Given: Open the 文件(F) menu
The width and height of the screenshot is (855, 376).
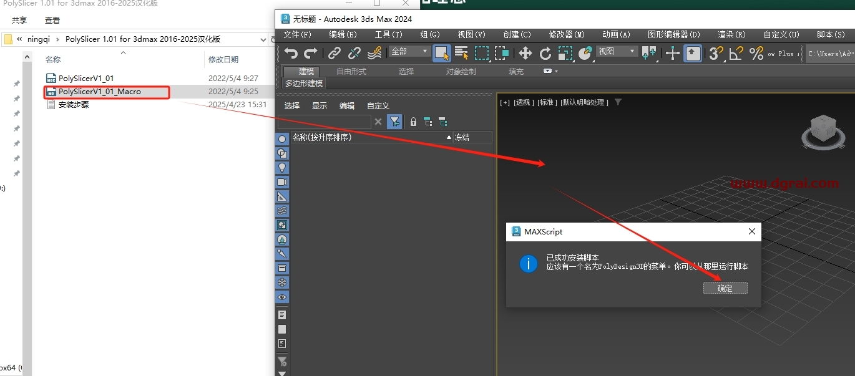Looking at the screenshot, I should point(297,34).
